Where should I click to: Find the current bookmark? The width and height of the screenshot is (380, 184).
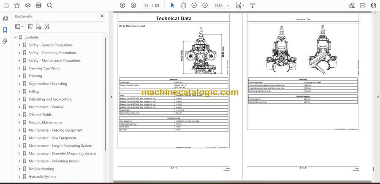tap(47, 27)
